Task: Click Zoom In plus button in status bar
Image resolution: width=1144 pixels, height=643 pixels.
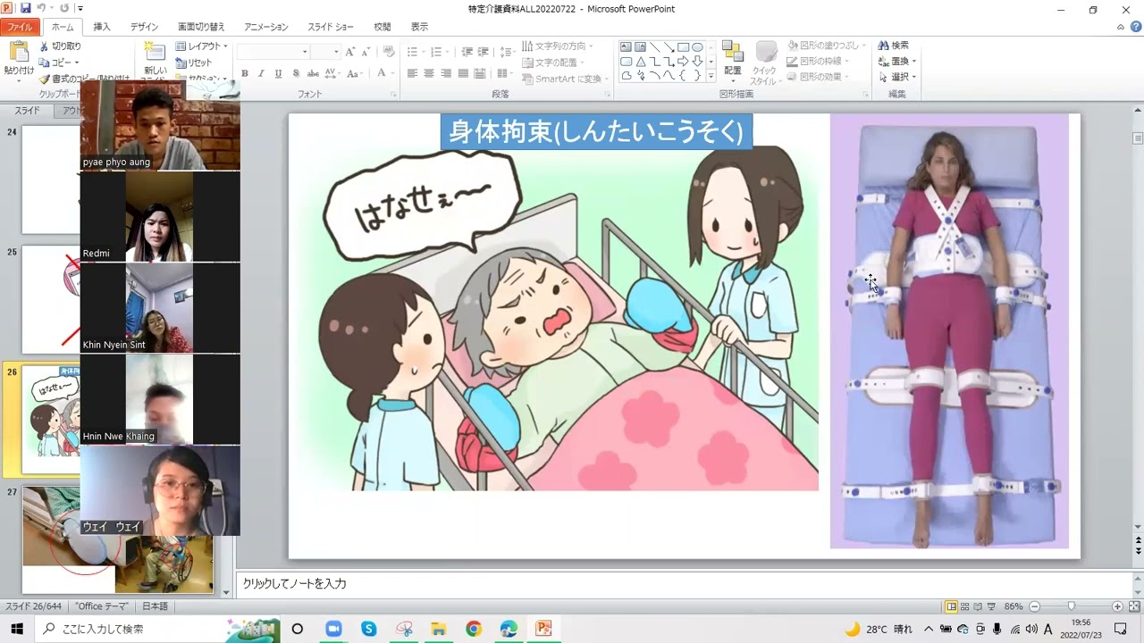Action: [1117, 606]
